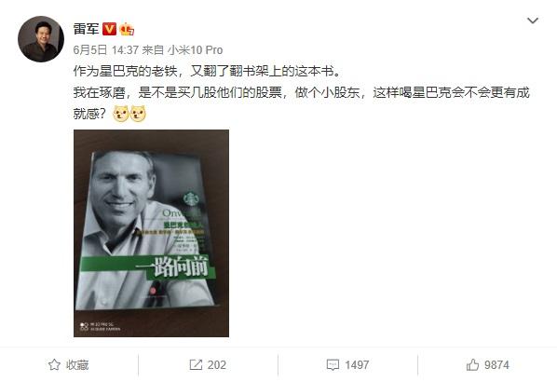
Task: Enlarge the book cover photo thumbnail
Action: click(x=151, y=233)
